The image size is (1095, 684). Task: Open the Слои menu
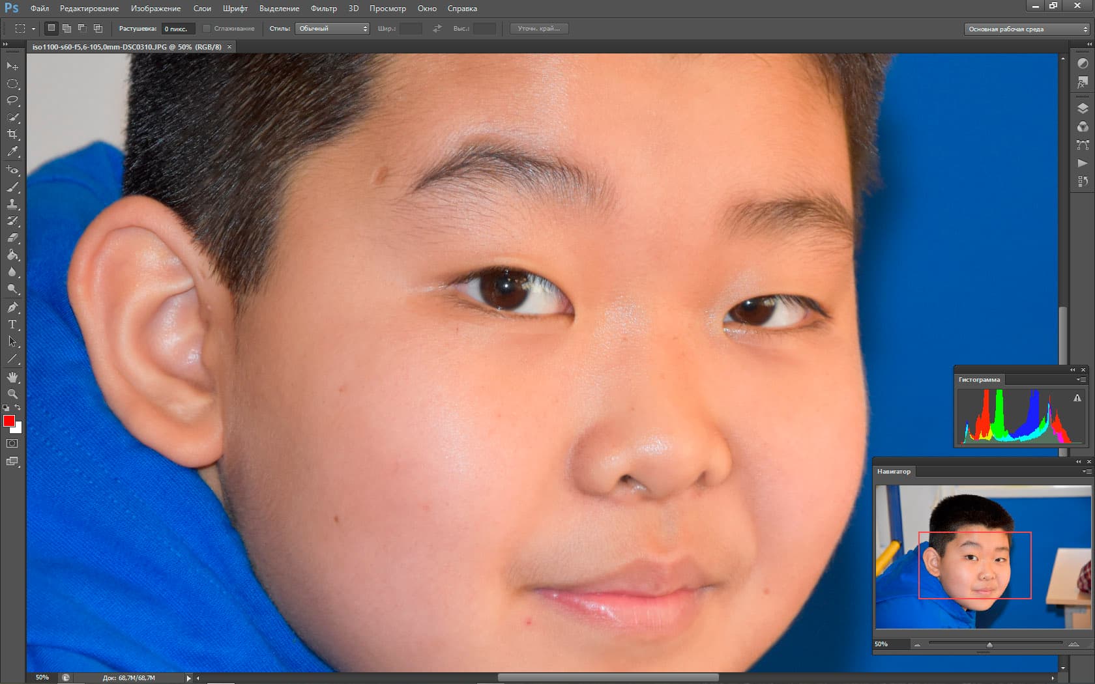coord(202,8)
